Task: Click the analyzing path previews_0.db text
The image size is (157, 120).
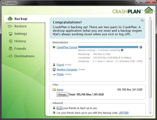Action: tap(114, 61)
